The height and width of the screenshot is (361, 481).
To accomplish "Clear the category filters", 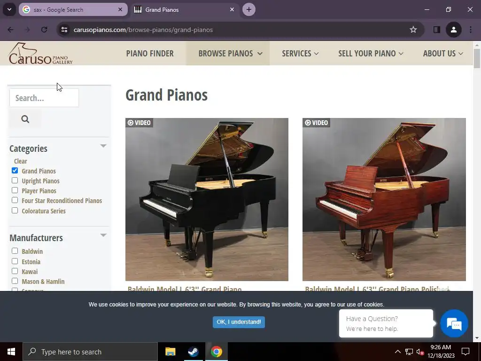I will click(21, 161).
